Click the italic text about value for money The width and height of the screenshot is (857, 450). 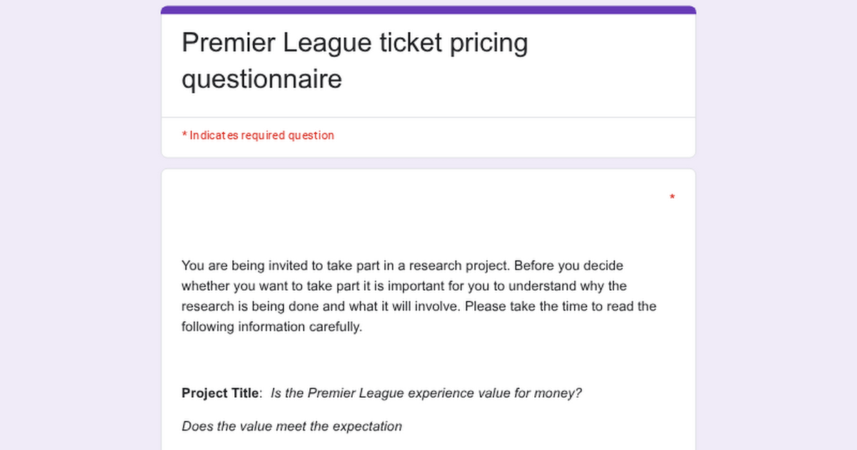coord(426,393)
